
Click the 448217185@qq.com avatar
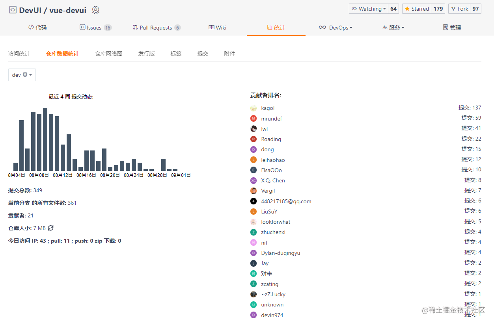tap(254, 201)
